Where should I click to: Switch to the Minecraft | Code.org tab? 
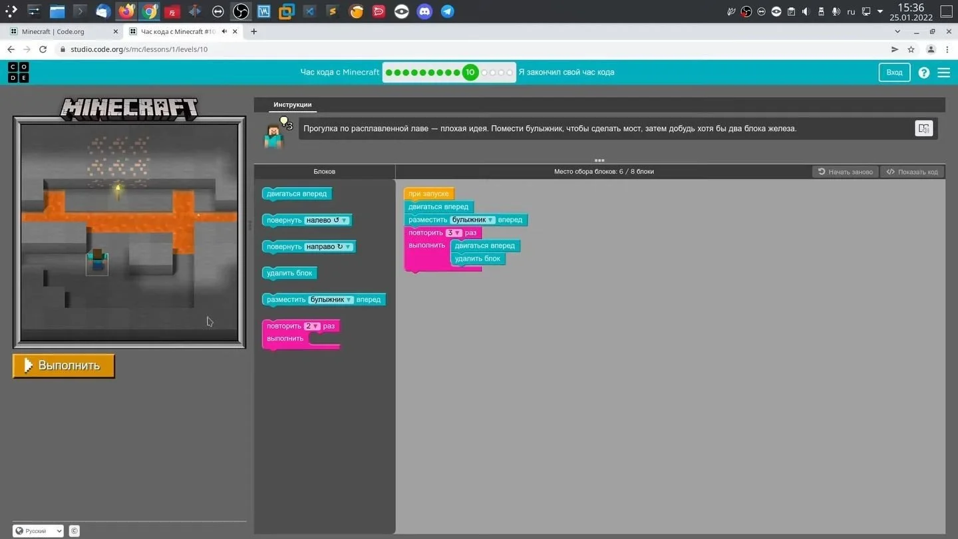coord(65,31)
